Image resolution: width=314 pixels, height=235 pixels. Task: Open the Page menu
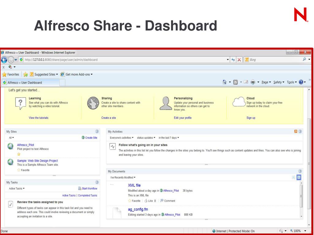tap(266, 82)
